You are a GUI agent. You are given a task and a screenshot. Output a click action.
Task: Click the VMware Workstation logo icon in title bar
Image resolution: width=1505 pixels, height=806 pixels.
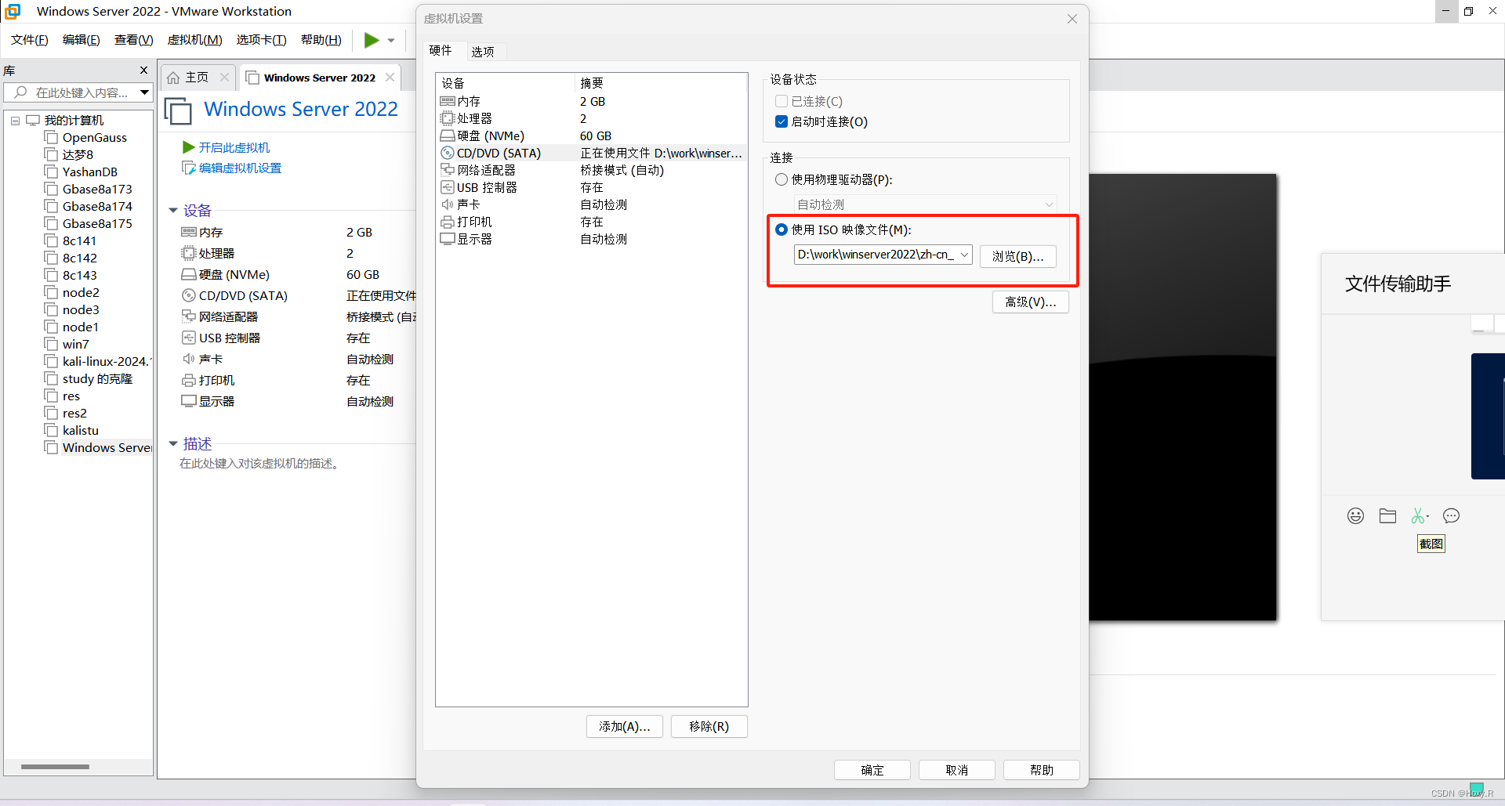pyautogui.click(x=13, y=11)
